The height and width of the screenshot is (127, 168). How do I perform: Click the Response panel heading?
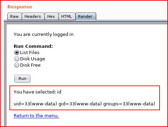(x=20, y=7)
